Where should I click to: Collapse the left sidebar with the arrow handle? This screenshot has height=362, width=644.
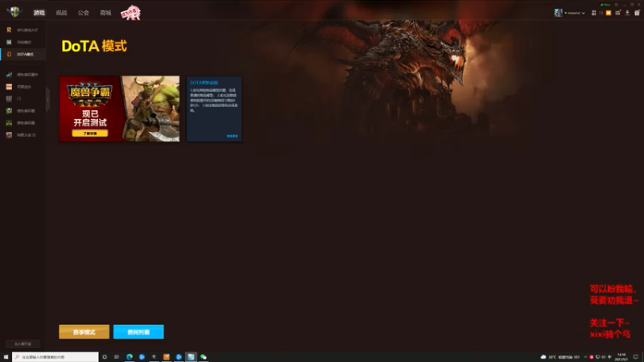click(x=47, y=99)
